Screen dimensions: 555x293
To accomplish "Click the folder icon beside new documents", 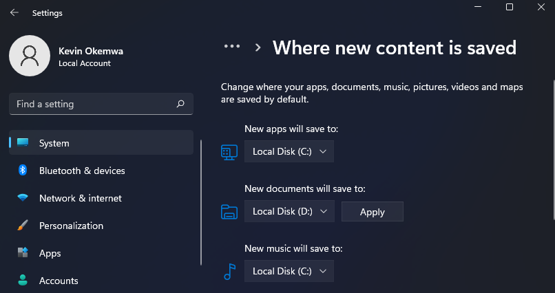I will click(x=229, y=212).
